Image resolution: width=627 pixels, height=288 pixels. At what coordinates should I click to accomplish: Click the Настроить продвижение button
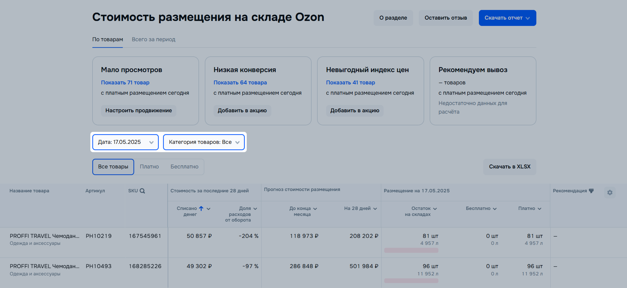(x=138, y=111)
